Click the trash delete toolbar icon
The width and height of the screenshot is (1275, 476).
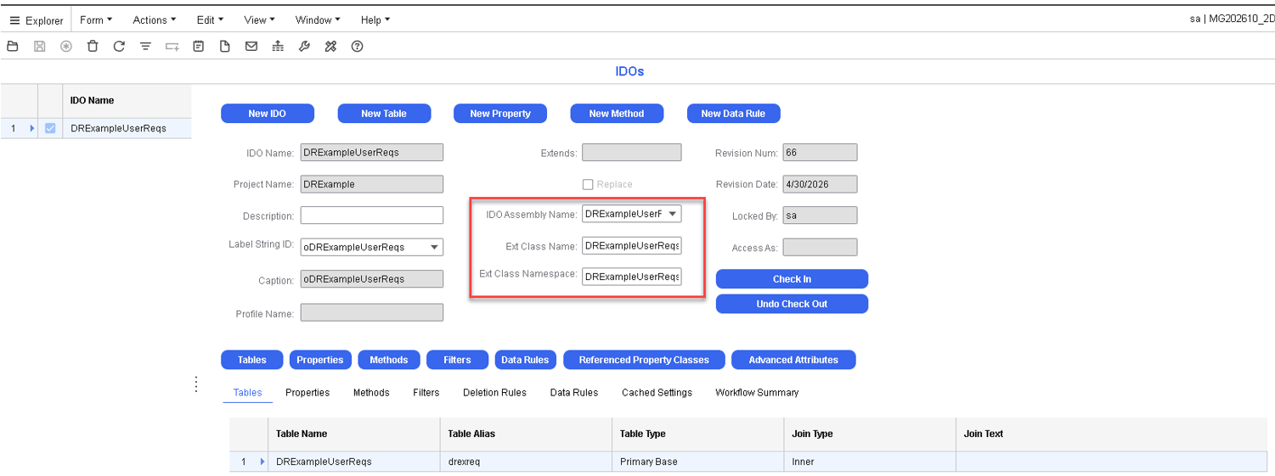point(93,47)
